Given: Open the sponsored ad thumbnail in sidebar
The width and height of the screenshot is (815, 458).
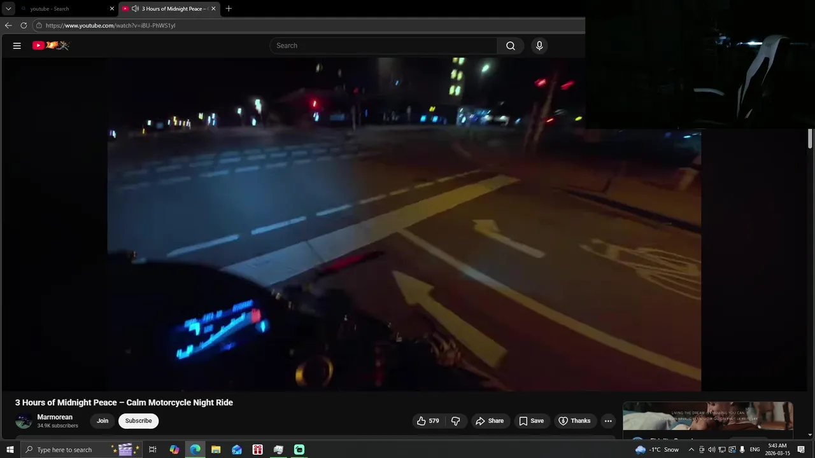Looking at the screenshot, I should (708, 416).
